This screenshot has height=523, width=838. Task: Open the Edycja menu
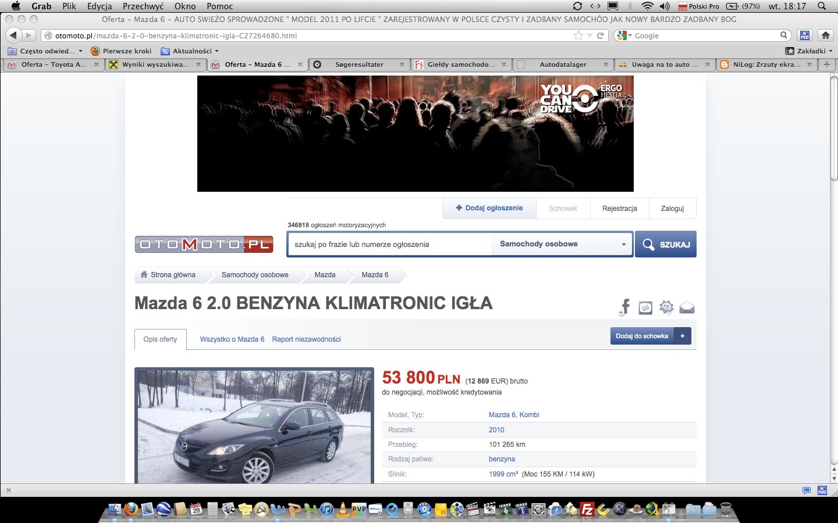coord(100,6)
